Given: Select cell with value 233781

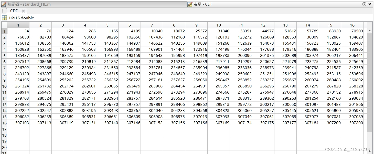Looking at the screenshot, I should coord(152,68).
